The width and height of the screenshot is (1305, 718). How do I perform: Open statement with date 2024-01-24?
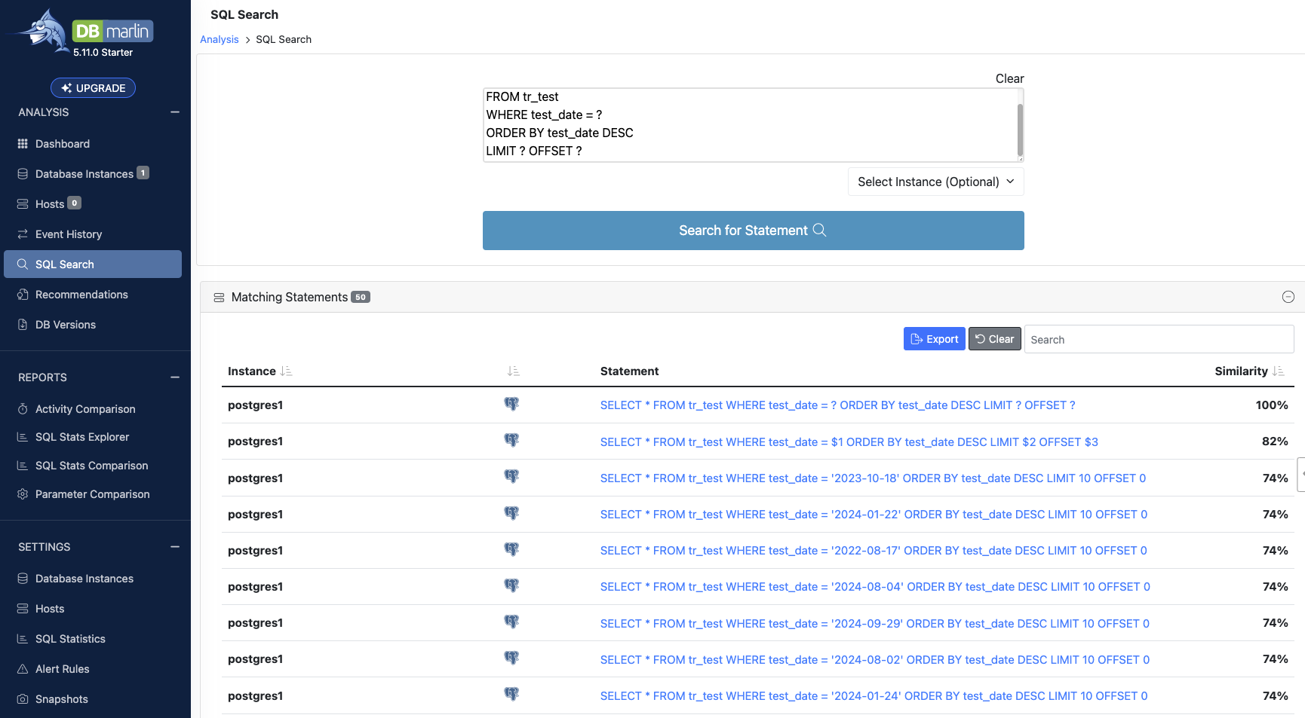[x=874, y=696]
